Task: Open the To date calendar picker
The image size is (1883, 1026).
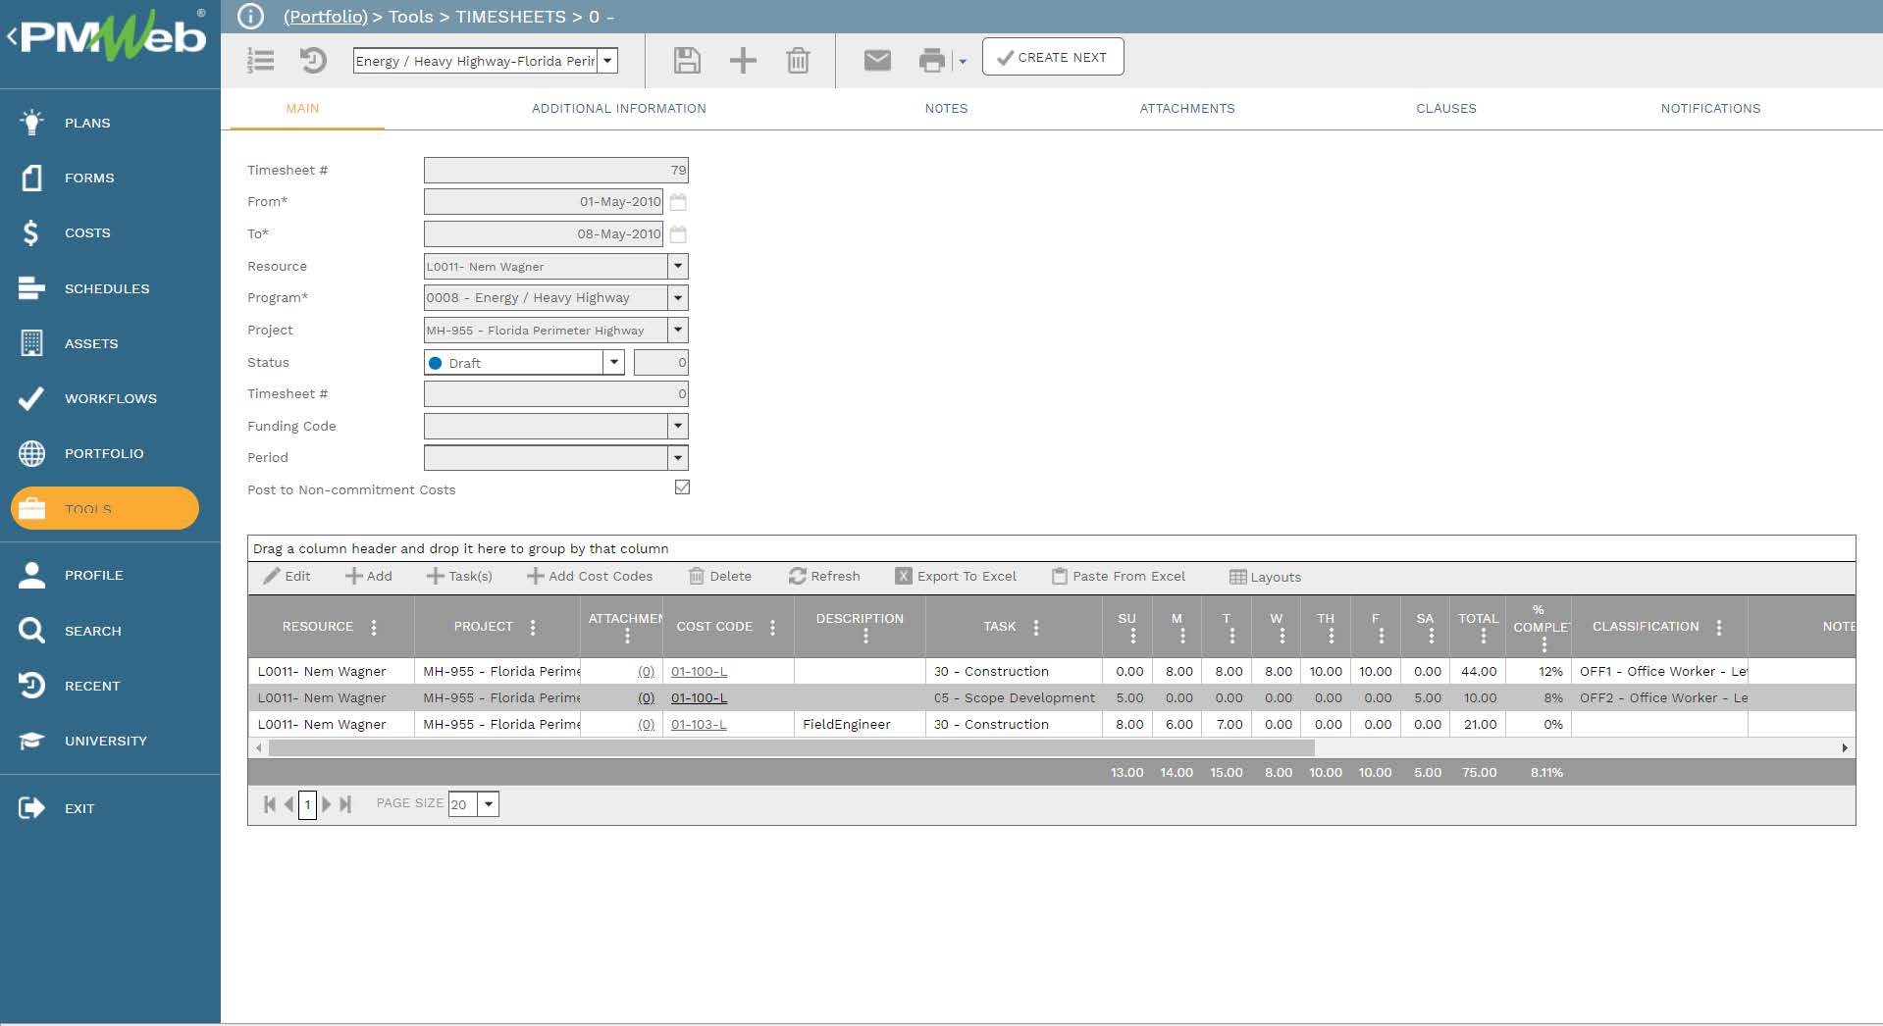Action: 678,234
